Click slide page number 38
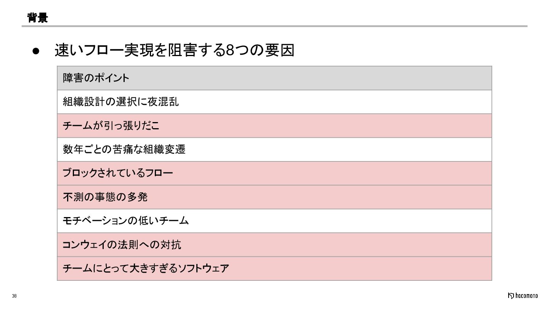 [14, 296]
